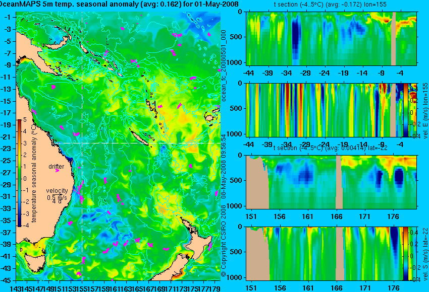429x292 pixels.
Task: Click the OceanMAPS 5m temp. seasonal anomaly title
Action: click(x=119, y=4)
